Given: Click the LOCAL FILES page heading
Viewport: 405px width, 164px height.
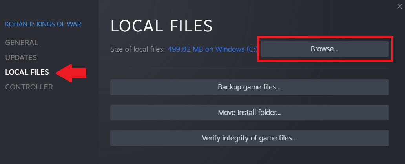Looking at the screenshot, I should coord(161,26).
